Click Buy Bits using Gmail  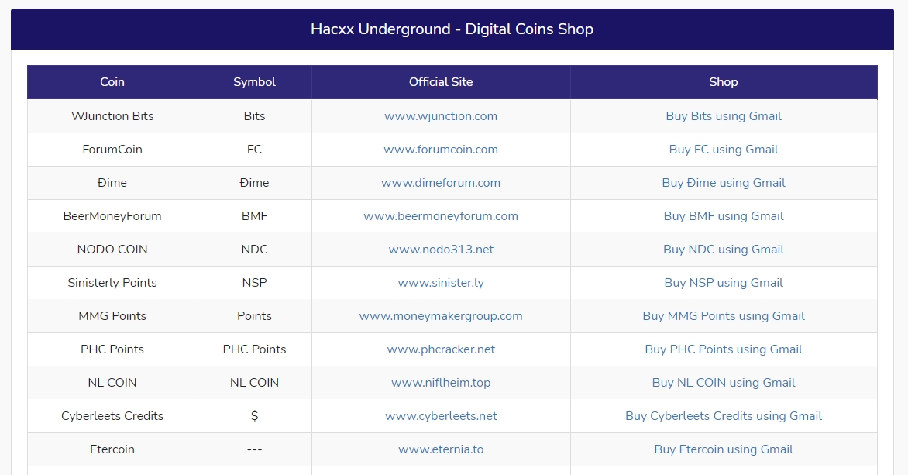tap(724, 116)
